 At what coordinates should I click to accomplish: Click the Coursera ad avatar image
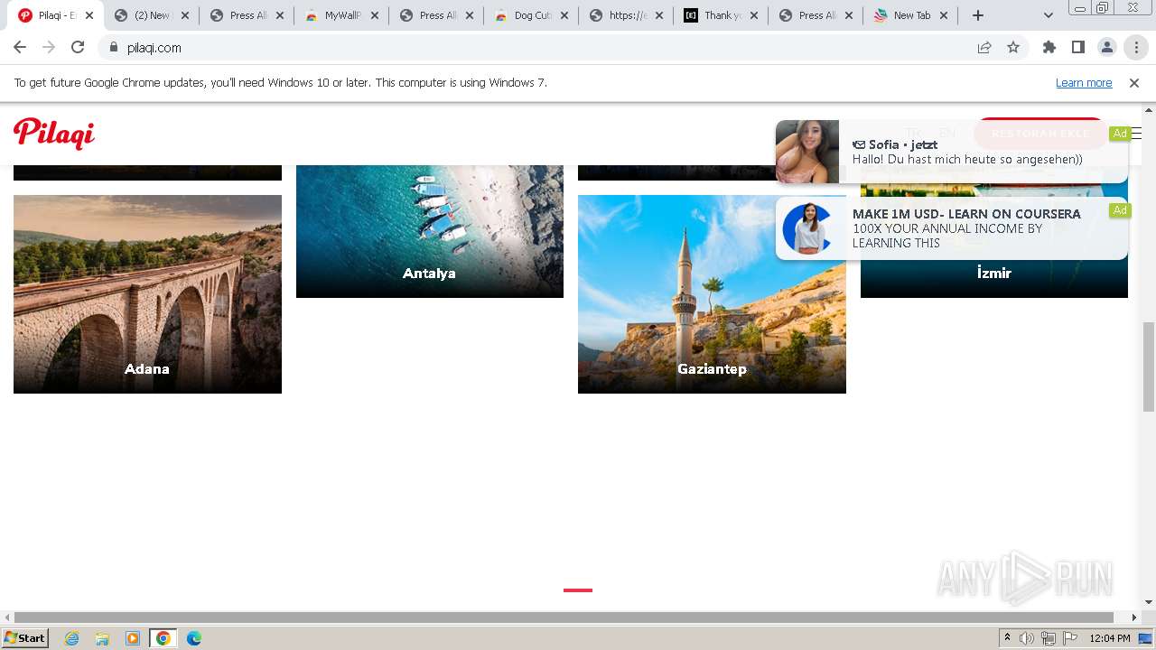(x=807, y=228)
